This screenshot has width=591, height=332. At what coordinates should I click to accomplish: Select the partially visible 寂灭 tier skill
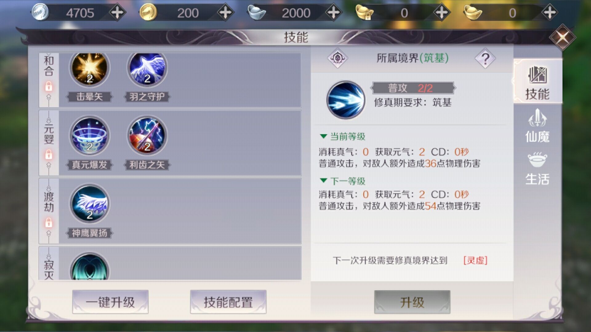click(89, 267)
